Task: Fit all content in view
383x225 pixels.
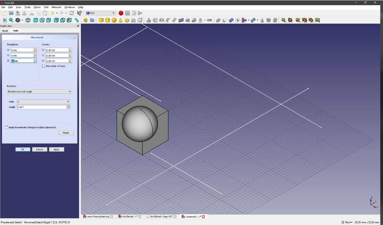Action: (5, 20)
